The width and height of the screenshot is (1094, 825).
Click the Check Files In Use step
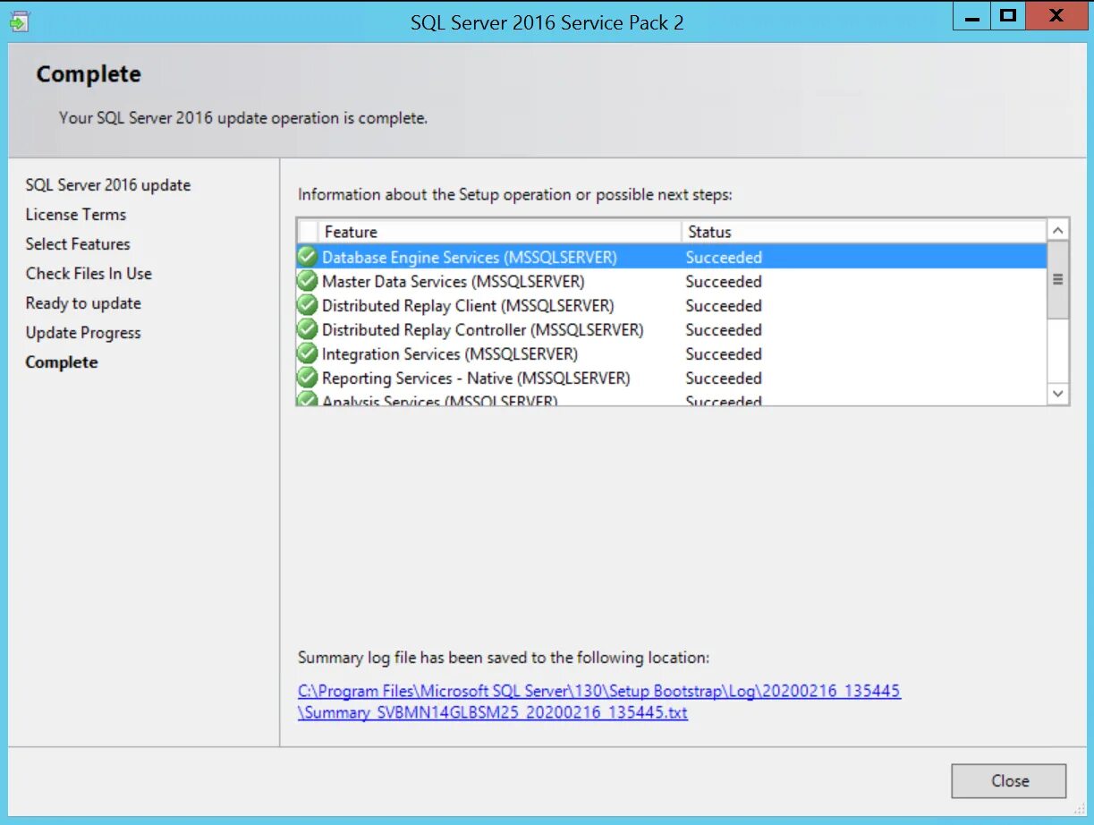(x=89, y=274)
